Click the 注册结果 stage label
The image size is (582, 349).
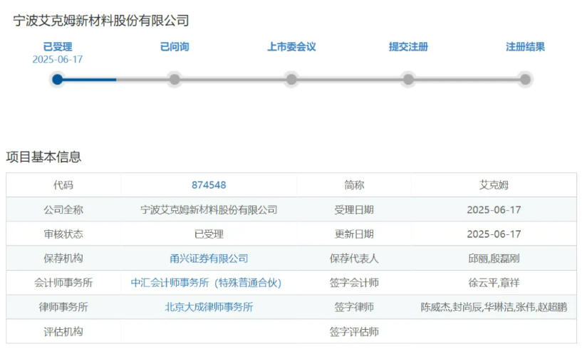coord(525,47)
